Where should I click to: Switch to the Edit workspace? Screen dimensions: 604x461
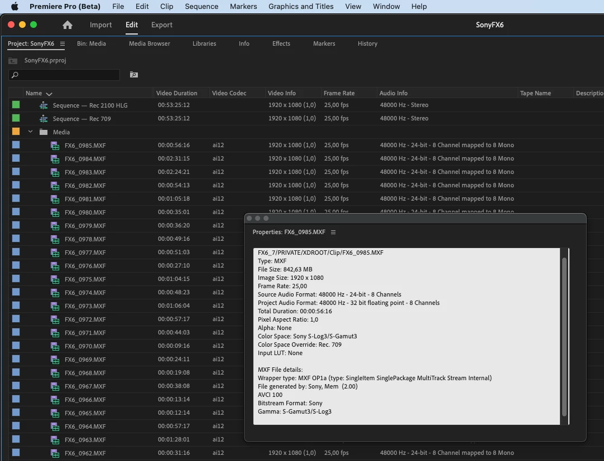coord(131,25)
